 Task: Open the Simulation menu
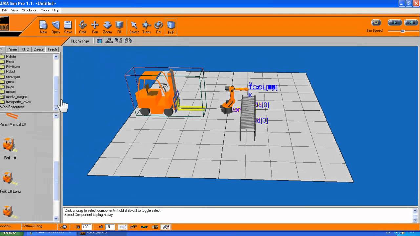tap(30, 10)
